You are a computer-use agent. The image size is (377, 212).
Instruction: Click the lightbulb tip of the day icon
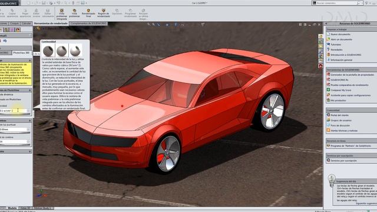[332, 180]
